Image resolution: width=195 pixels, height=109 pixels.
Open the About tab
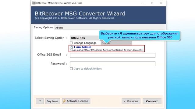click(59, 28)
